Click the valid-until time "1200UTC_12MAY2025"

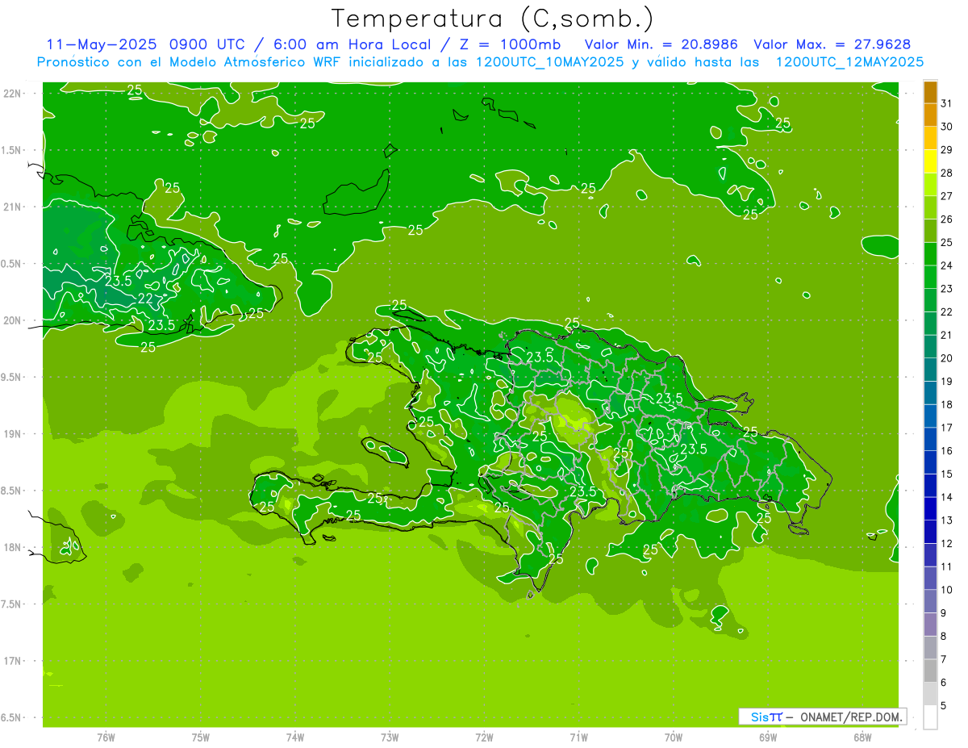pos(849,62)
